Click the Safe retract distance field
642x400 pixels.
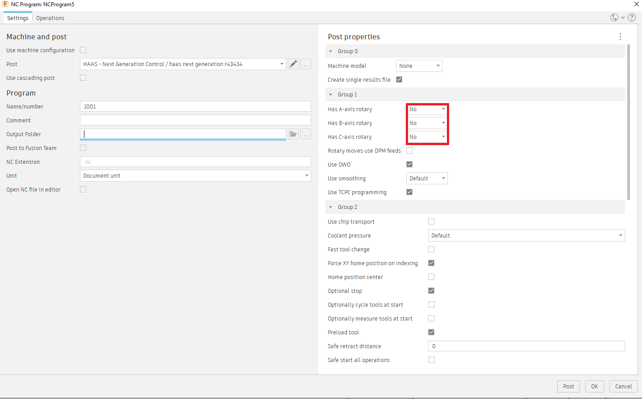point(526,346)
